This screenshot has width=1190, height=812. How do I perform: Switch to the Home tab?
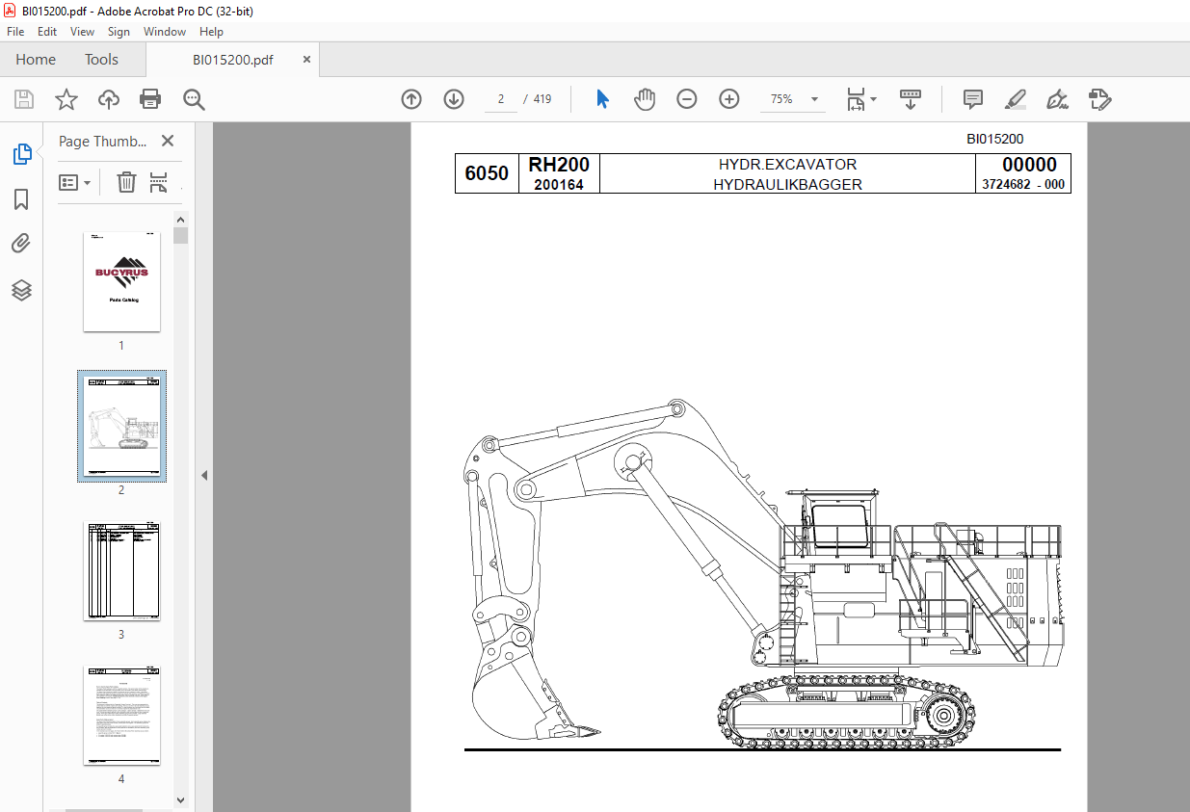coord(36,60)
